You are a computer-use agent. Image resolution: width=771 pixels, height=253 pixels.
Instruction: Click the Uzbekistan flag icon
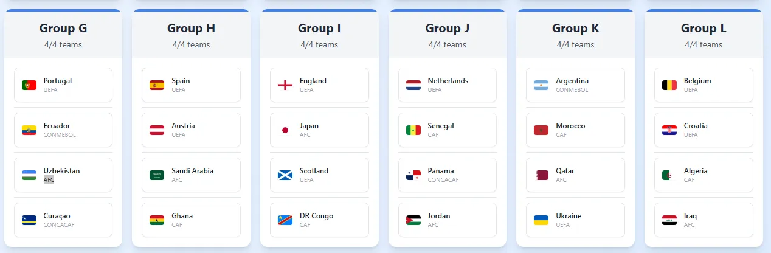click(x=29, y=175)
